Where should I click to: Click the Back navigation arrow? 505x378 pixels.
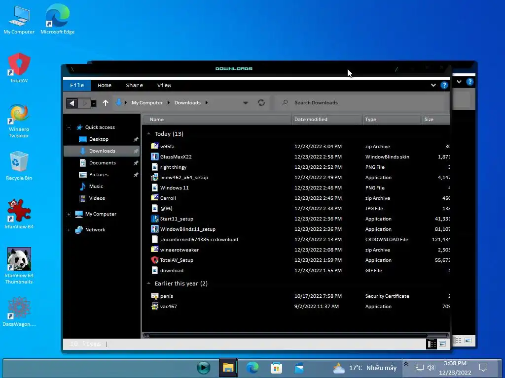[x=72, y=103]
